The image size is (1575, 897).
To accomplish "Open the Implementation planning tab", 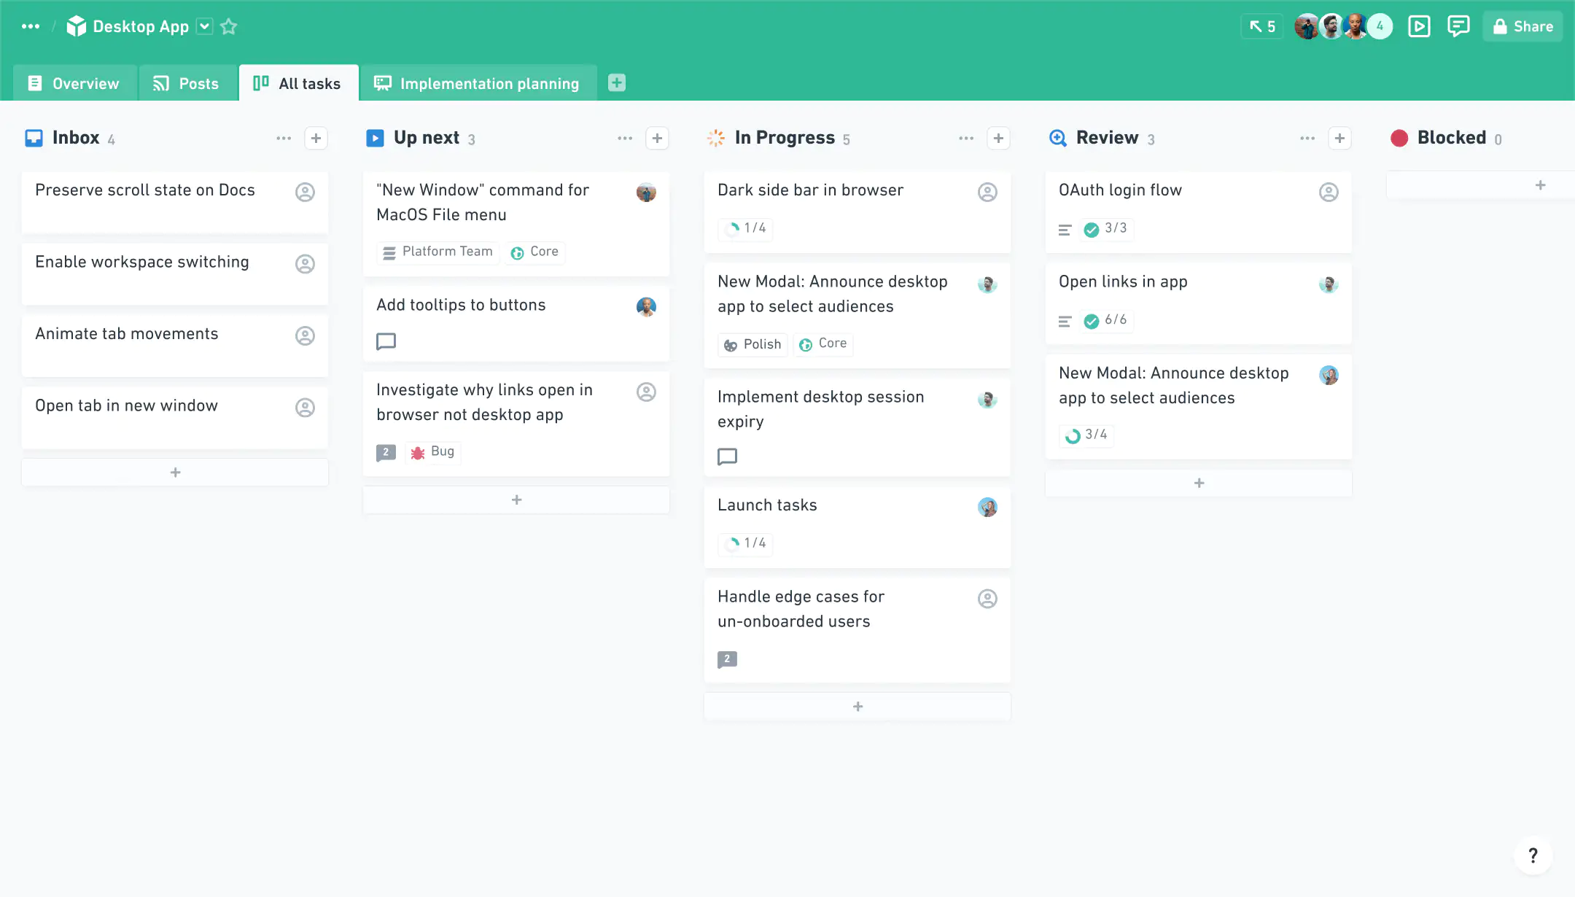I will (478, 84).
